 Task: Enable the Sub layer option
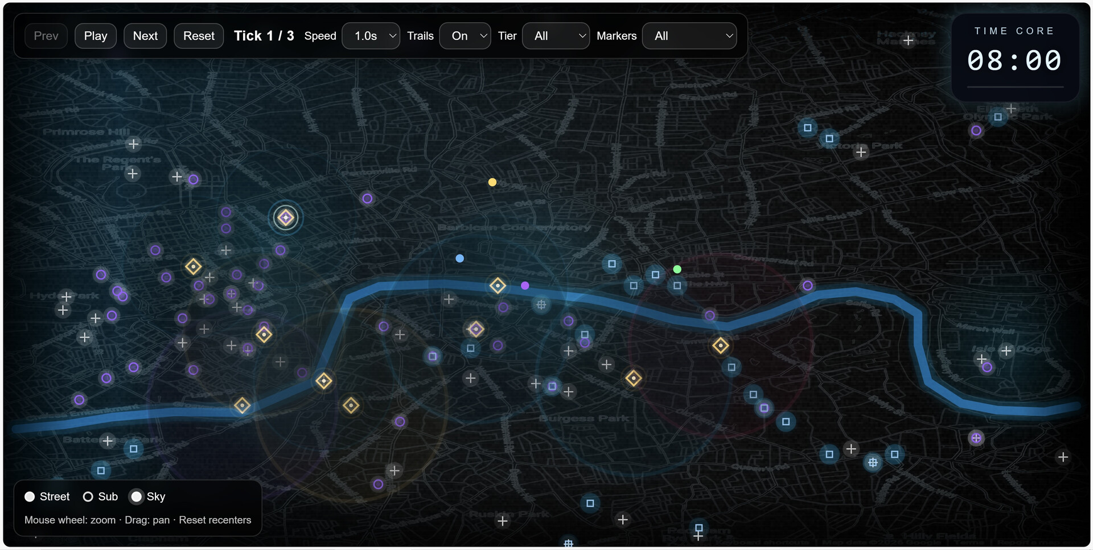click(88, 496)
